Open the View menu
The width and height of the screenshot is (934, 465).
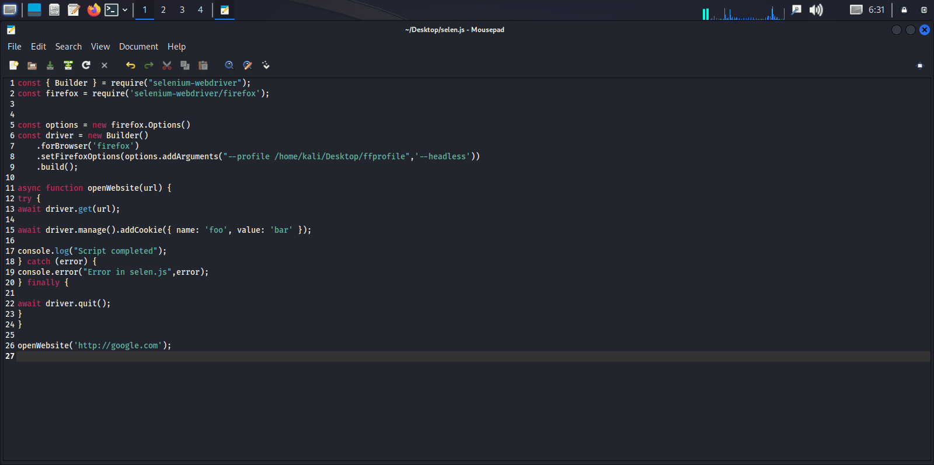click(x=100, y=47)
